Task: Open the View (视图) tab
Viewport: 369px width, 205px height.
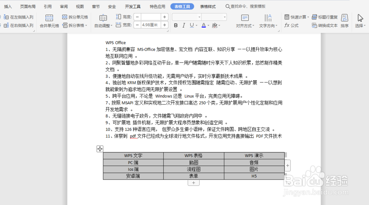Action: 80,7
